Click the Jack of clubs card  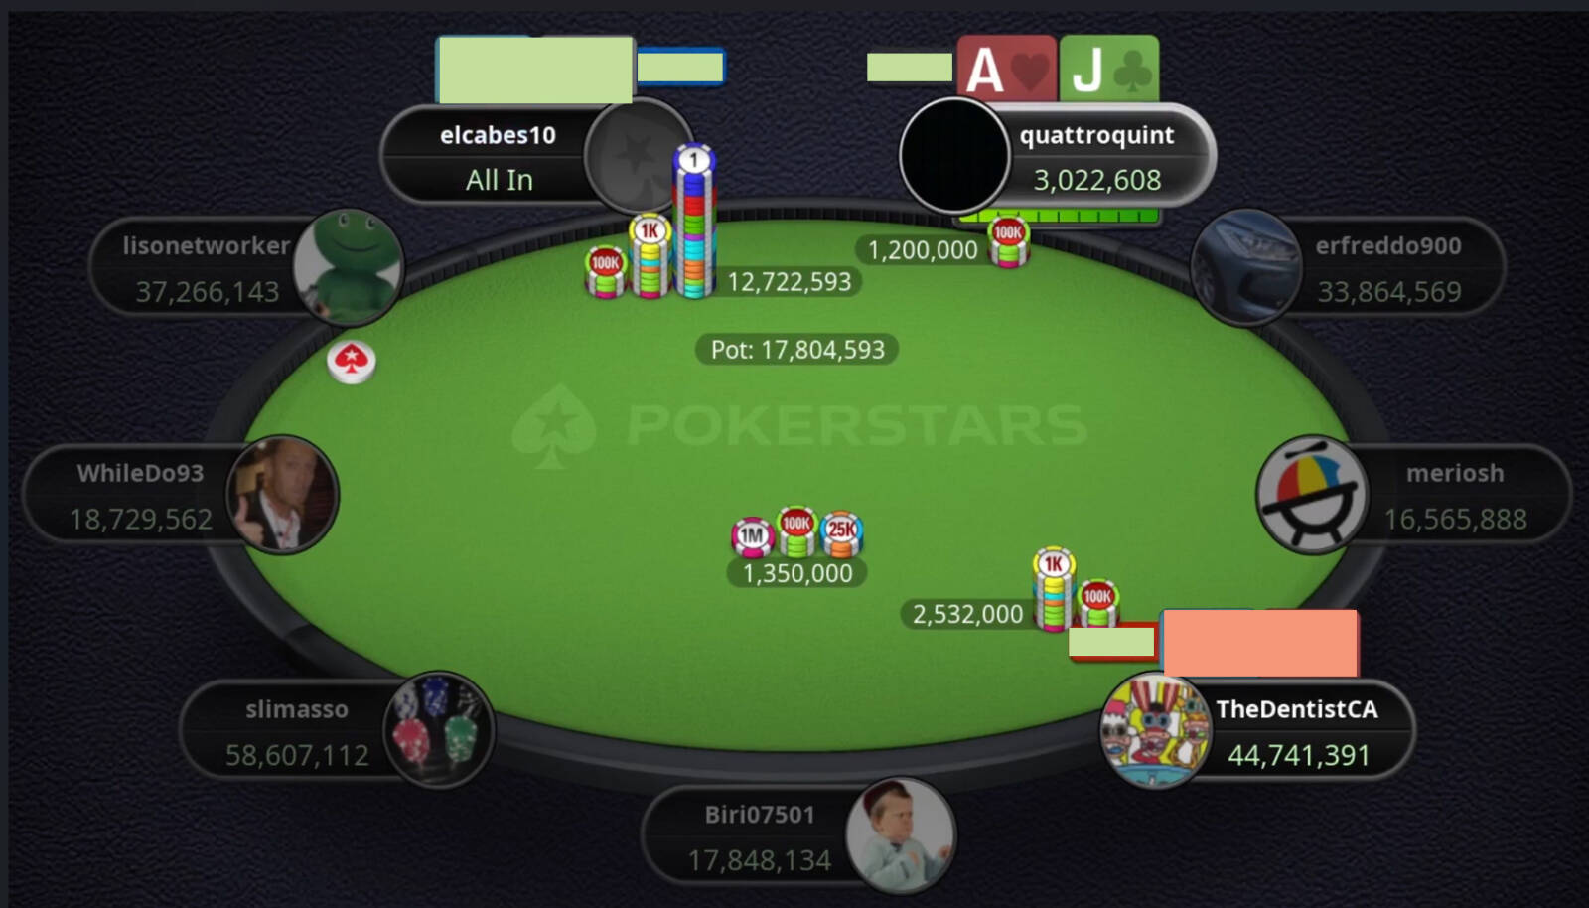point(1109,69)
